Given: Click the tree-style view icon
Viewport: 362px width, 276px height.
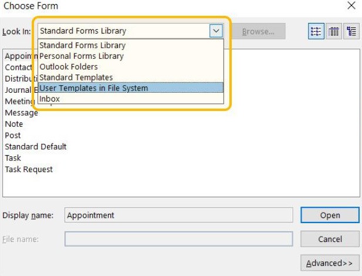Looking at the screenshot, I should [x=351, y=31].
